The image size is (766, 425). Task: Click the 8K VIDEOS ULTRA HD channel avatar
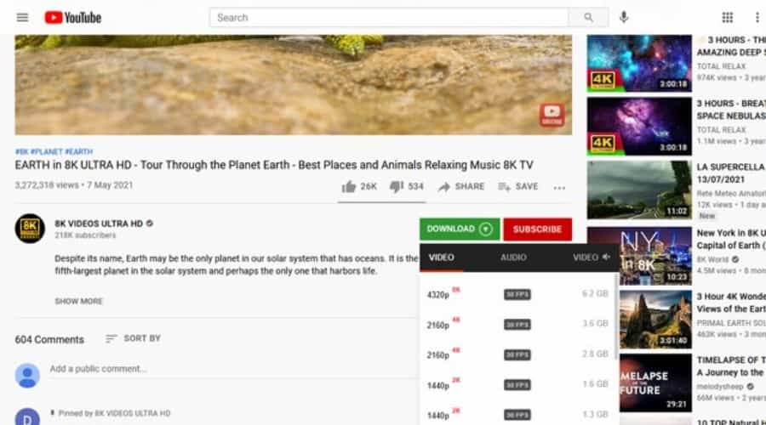[30, 229]
